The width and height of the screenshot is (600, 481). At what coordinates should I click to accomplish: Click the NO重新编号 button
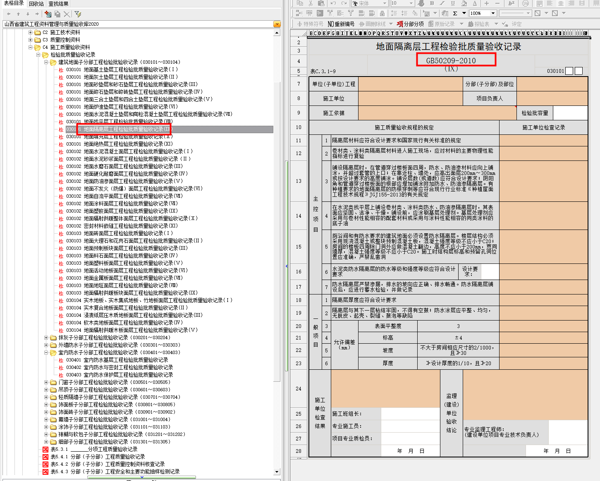pyautogui.click(x=341, y=24)
